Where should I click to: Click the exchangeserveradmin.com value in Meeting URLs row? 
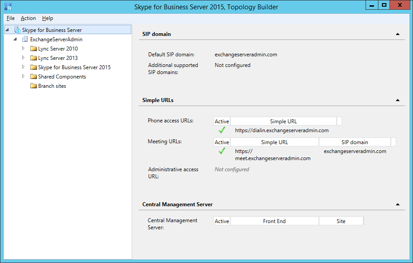(x=355, y=151)
